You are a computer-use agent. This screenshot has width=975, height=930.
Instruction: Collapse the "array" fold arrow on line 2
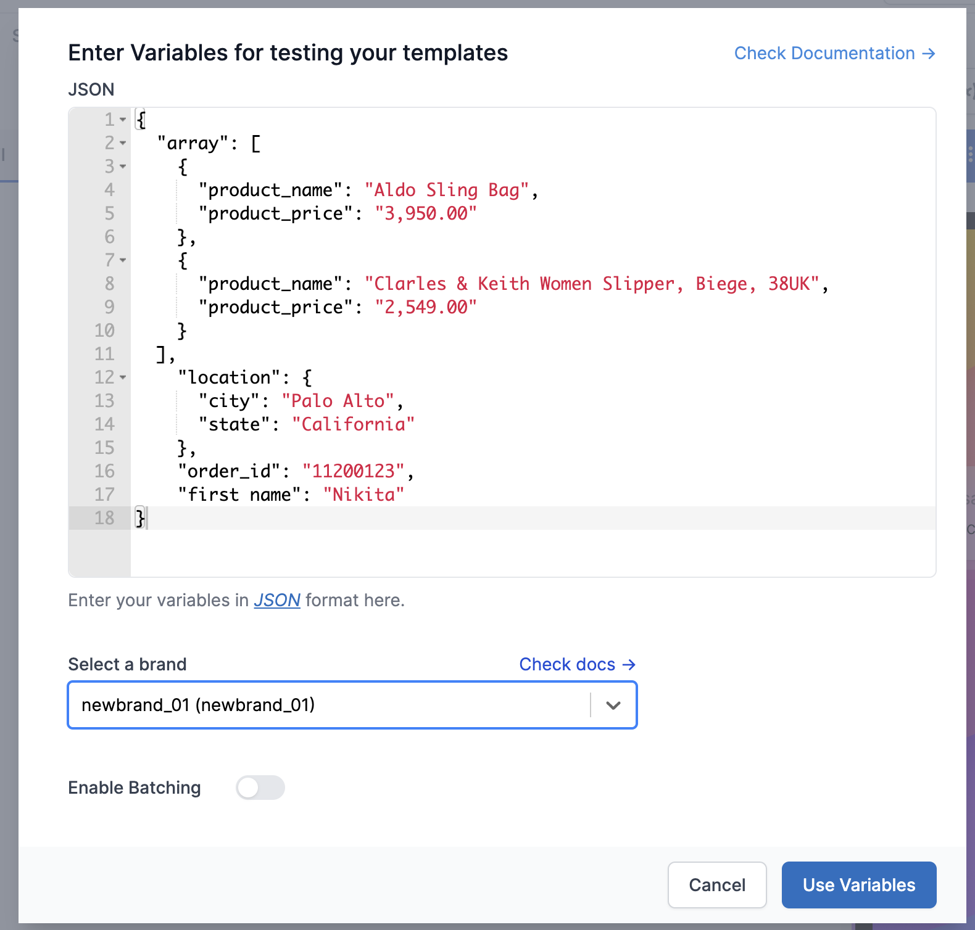123,143
